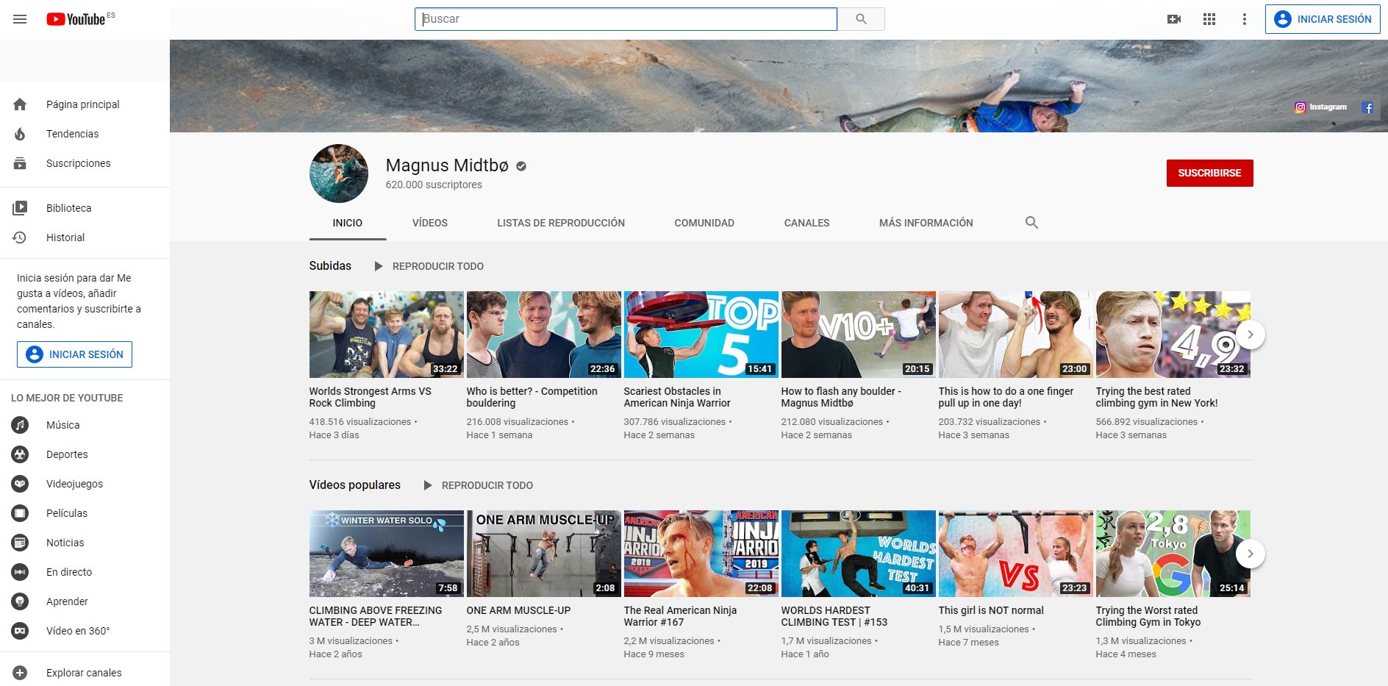Click the Videojuegos icon
This screenshot has height=686, width=1388.
point(20,484)
